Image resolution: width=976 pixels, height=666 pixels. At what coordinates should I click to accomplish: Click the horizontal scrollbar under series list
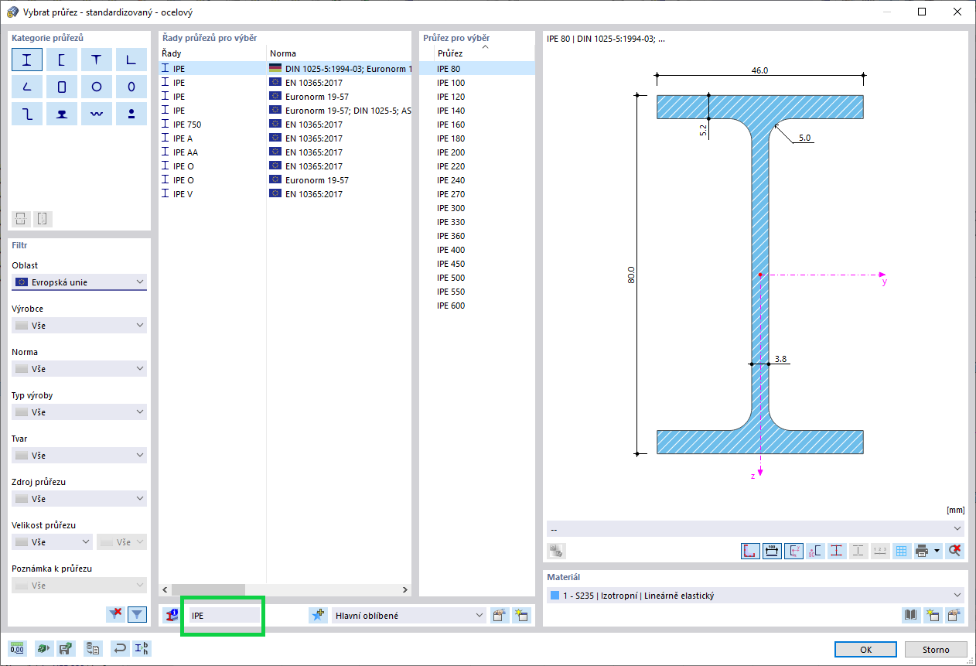pyautogui.click(x=285, y=589)
